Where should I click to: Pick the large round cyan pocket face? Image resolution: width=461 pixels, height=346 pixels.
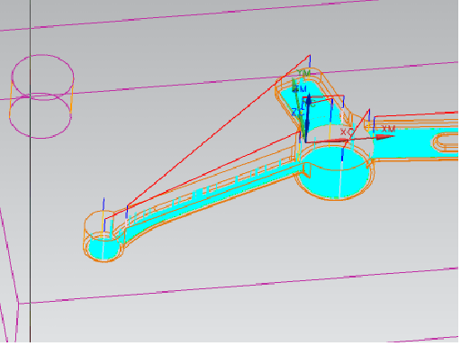(x=334, y=173)
